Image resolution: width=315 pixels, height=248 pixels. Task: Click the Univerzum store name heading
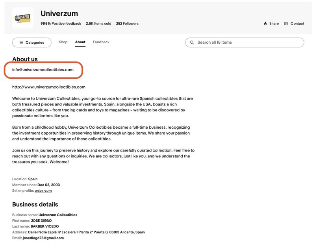[59, 14]
